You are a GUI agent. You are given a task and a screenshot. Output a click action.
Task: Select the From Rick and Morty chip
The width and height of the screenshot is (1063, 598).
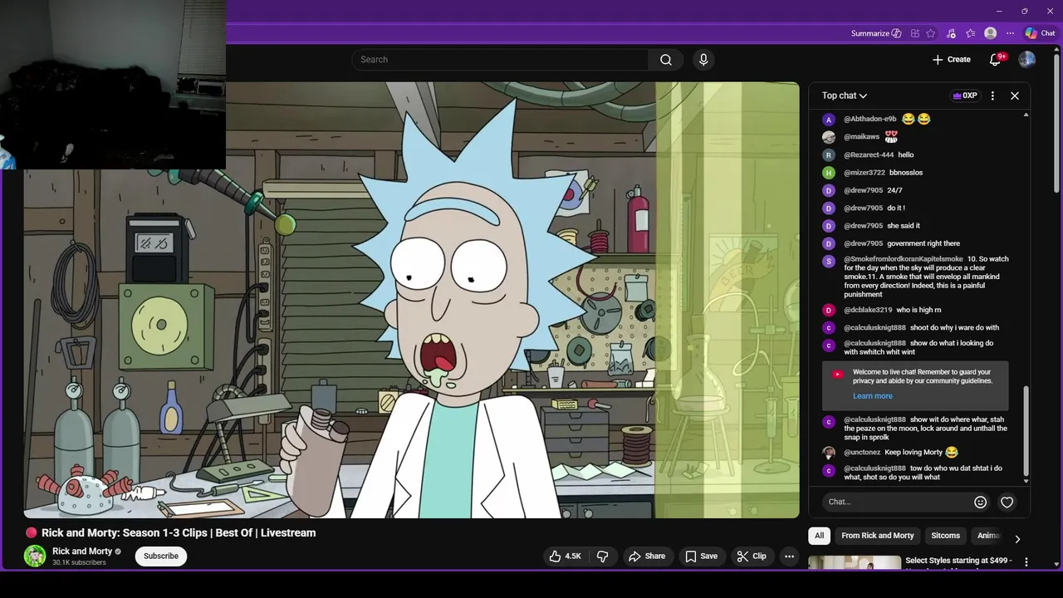878,536
